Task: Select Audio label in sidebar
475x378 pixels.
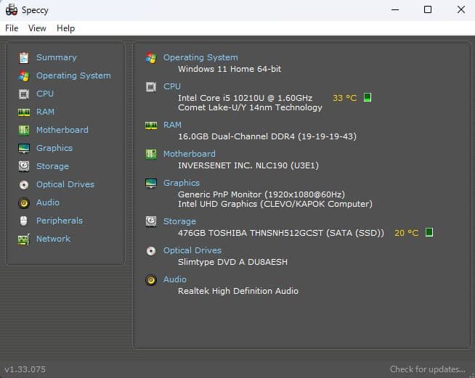Action: (48, 202)
